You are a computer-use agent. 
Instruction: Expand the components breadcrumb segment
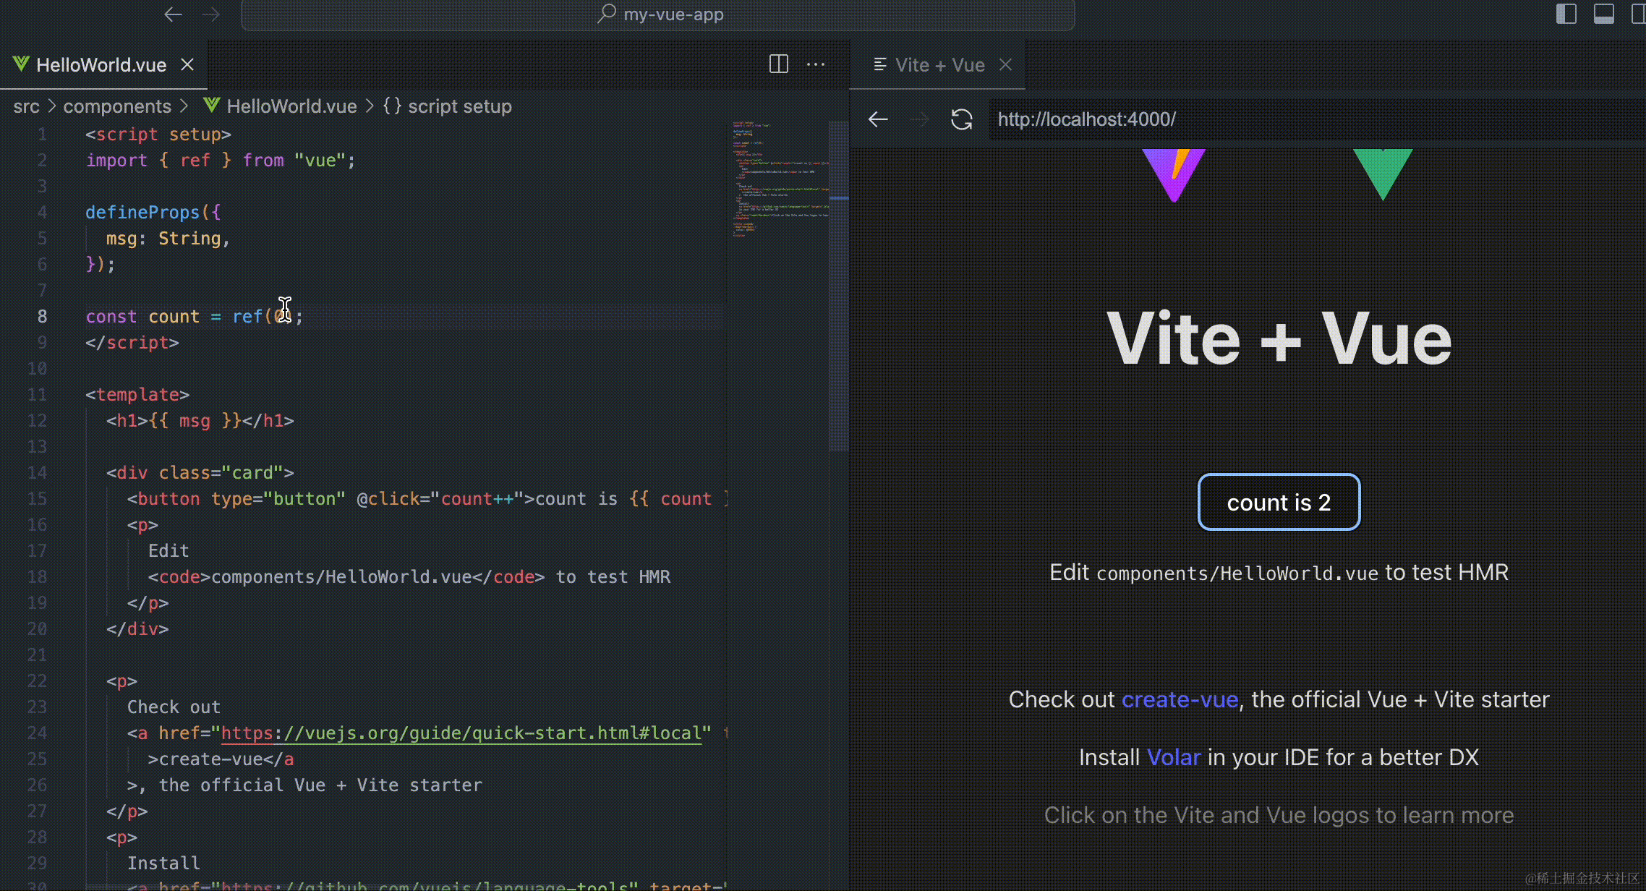(x=117, y=106)
